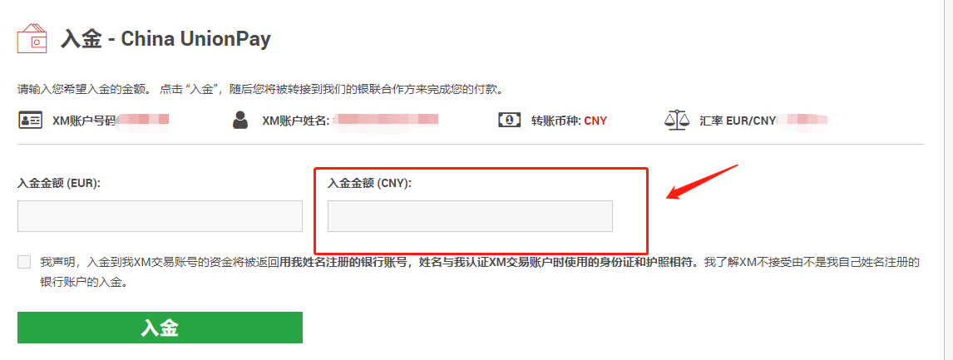Click the banknote icon next to 转账币种
Viewport: 953px width, 360px height.
[x=509, y=120]
